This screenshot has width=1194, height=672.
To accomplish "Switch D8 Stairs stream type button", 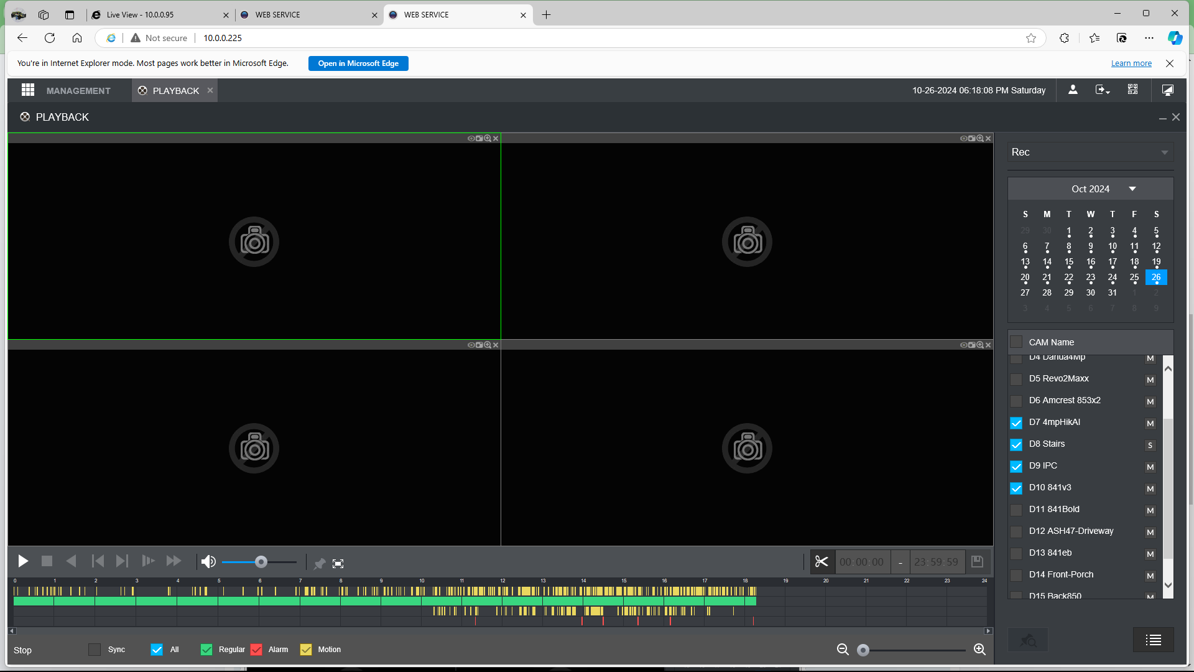I will pos(1150,446).
